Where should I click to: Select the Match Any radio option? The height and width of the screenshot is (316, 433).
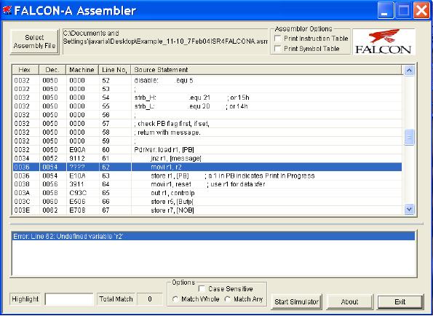coord(228,299)
